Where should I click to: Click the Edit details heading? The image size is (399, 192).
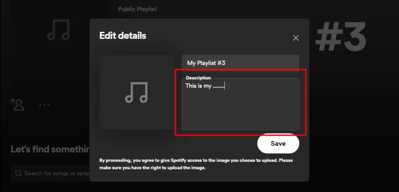[123, 35]
